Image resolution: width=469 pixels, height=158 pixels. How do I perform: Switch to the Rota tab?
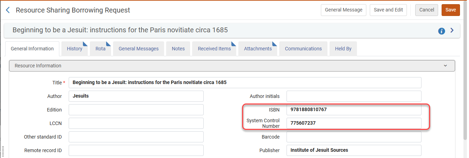100,49
